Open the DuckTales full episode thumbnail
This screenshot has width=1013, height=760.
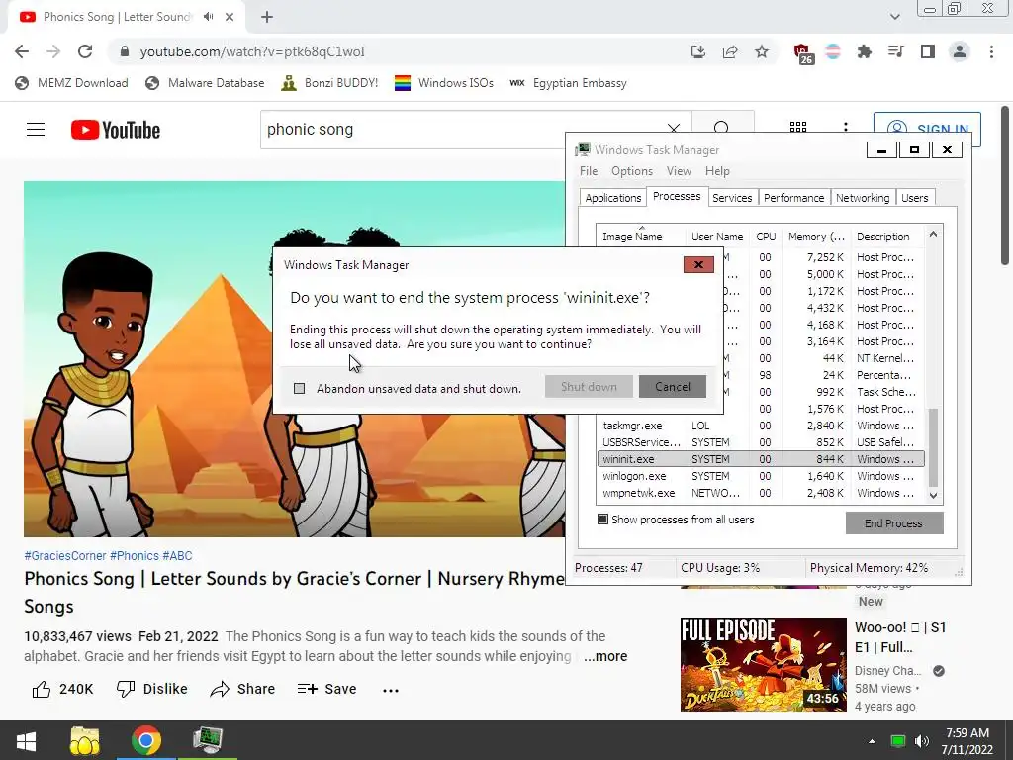(763, 665)
